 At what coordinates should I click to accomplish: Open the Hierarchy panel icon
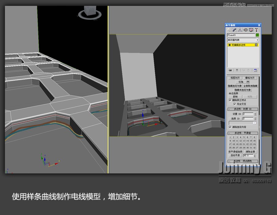click(x=240, y=30)
